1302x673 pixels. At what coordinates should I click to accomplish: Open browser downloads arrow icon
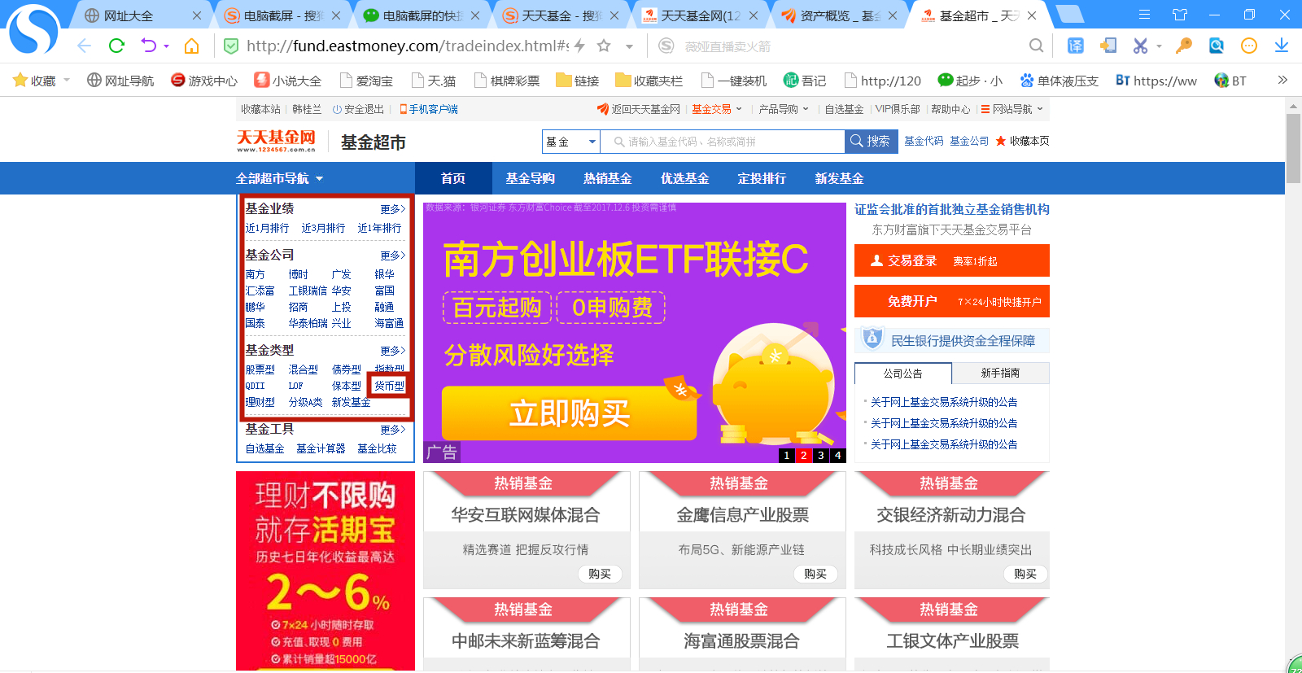[1282, 46]
